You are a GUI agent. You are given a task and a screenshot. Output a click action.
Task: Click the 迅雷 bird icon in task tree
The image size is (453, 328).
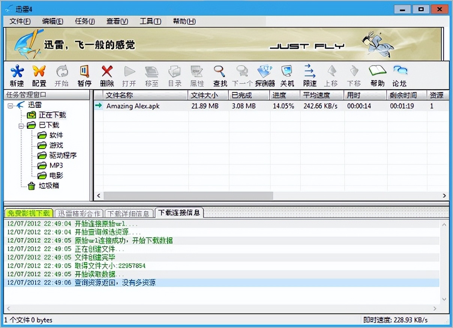pos(21,105)
